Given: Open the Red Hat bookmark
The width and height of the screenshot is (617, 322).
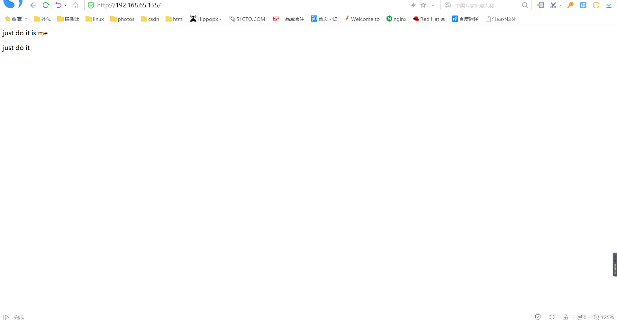Looking at the screenshot, I should coord(429,19).
